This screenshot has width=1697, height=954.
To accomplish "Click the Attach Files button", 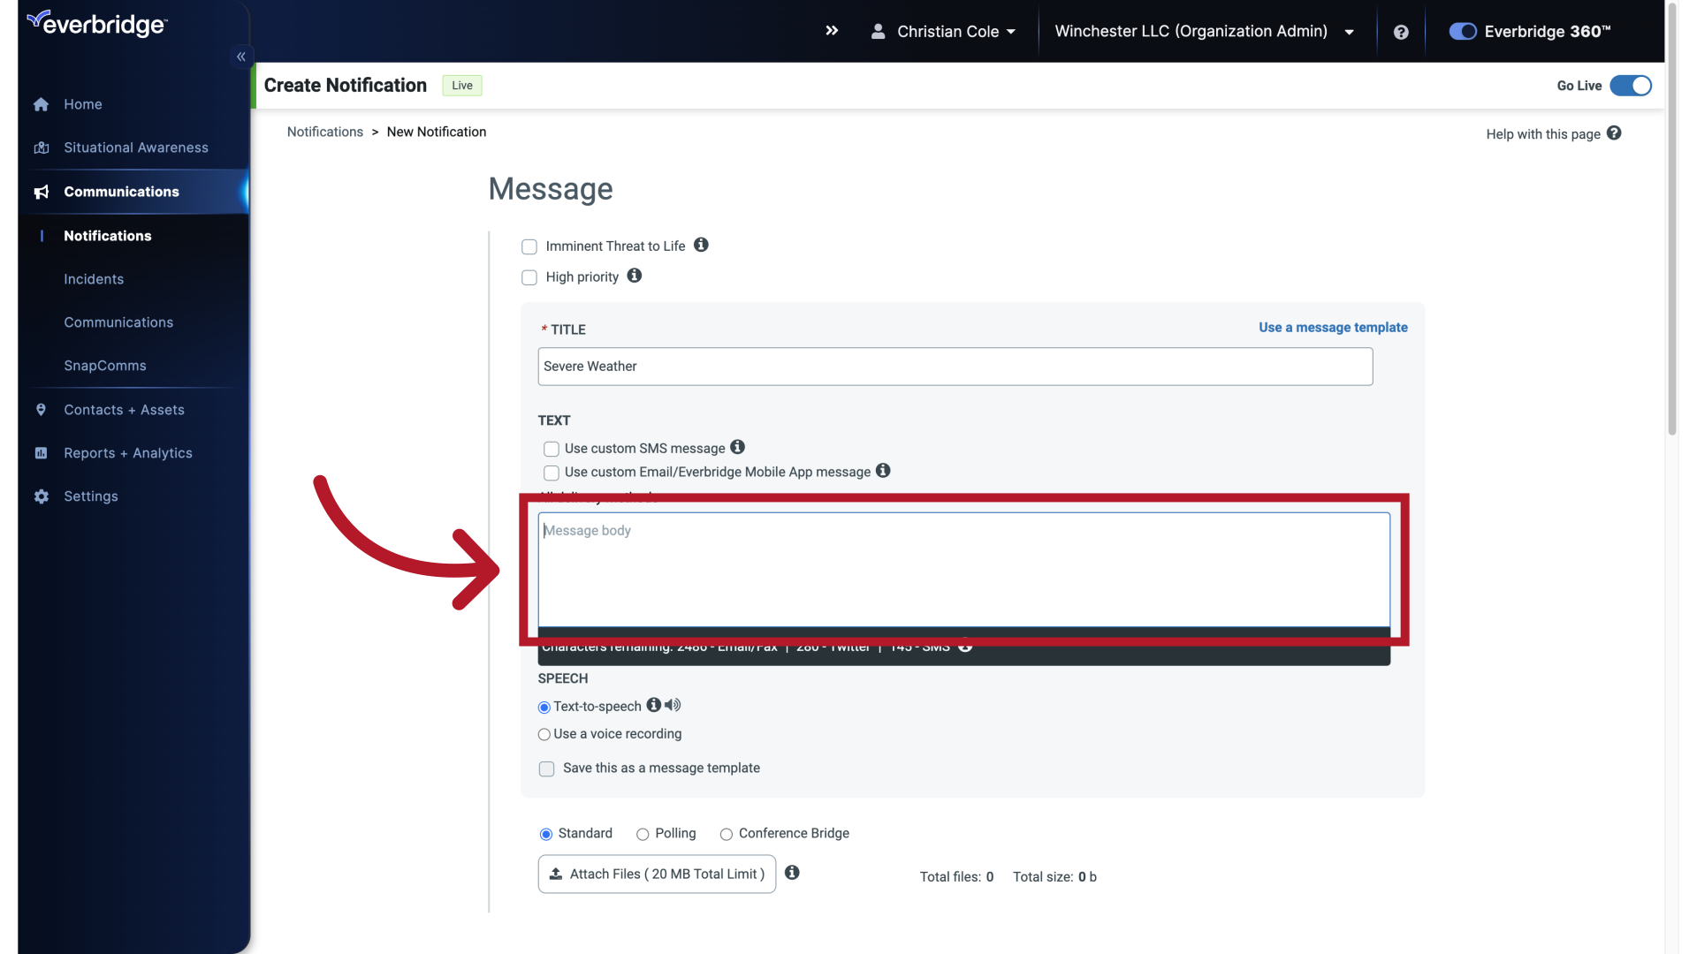I will 656,874.
